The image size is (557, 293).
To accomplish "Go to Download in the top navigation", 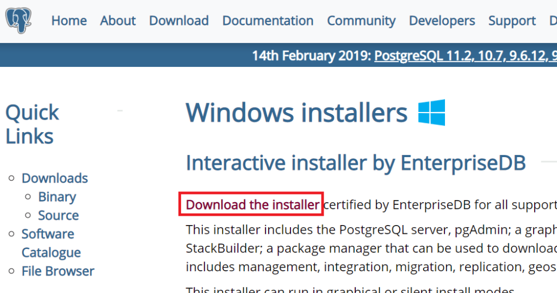I will tap(178, 21).
